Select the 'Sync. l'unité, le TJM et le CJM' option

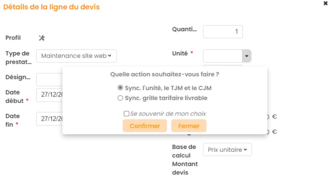(x=121, y=88)
